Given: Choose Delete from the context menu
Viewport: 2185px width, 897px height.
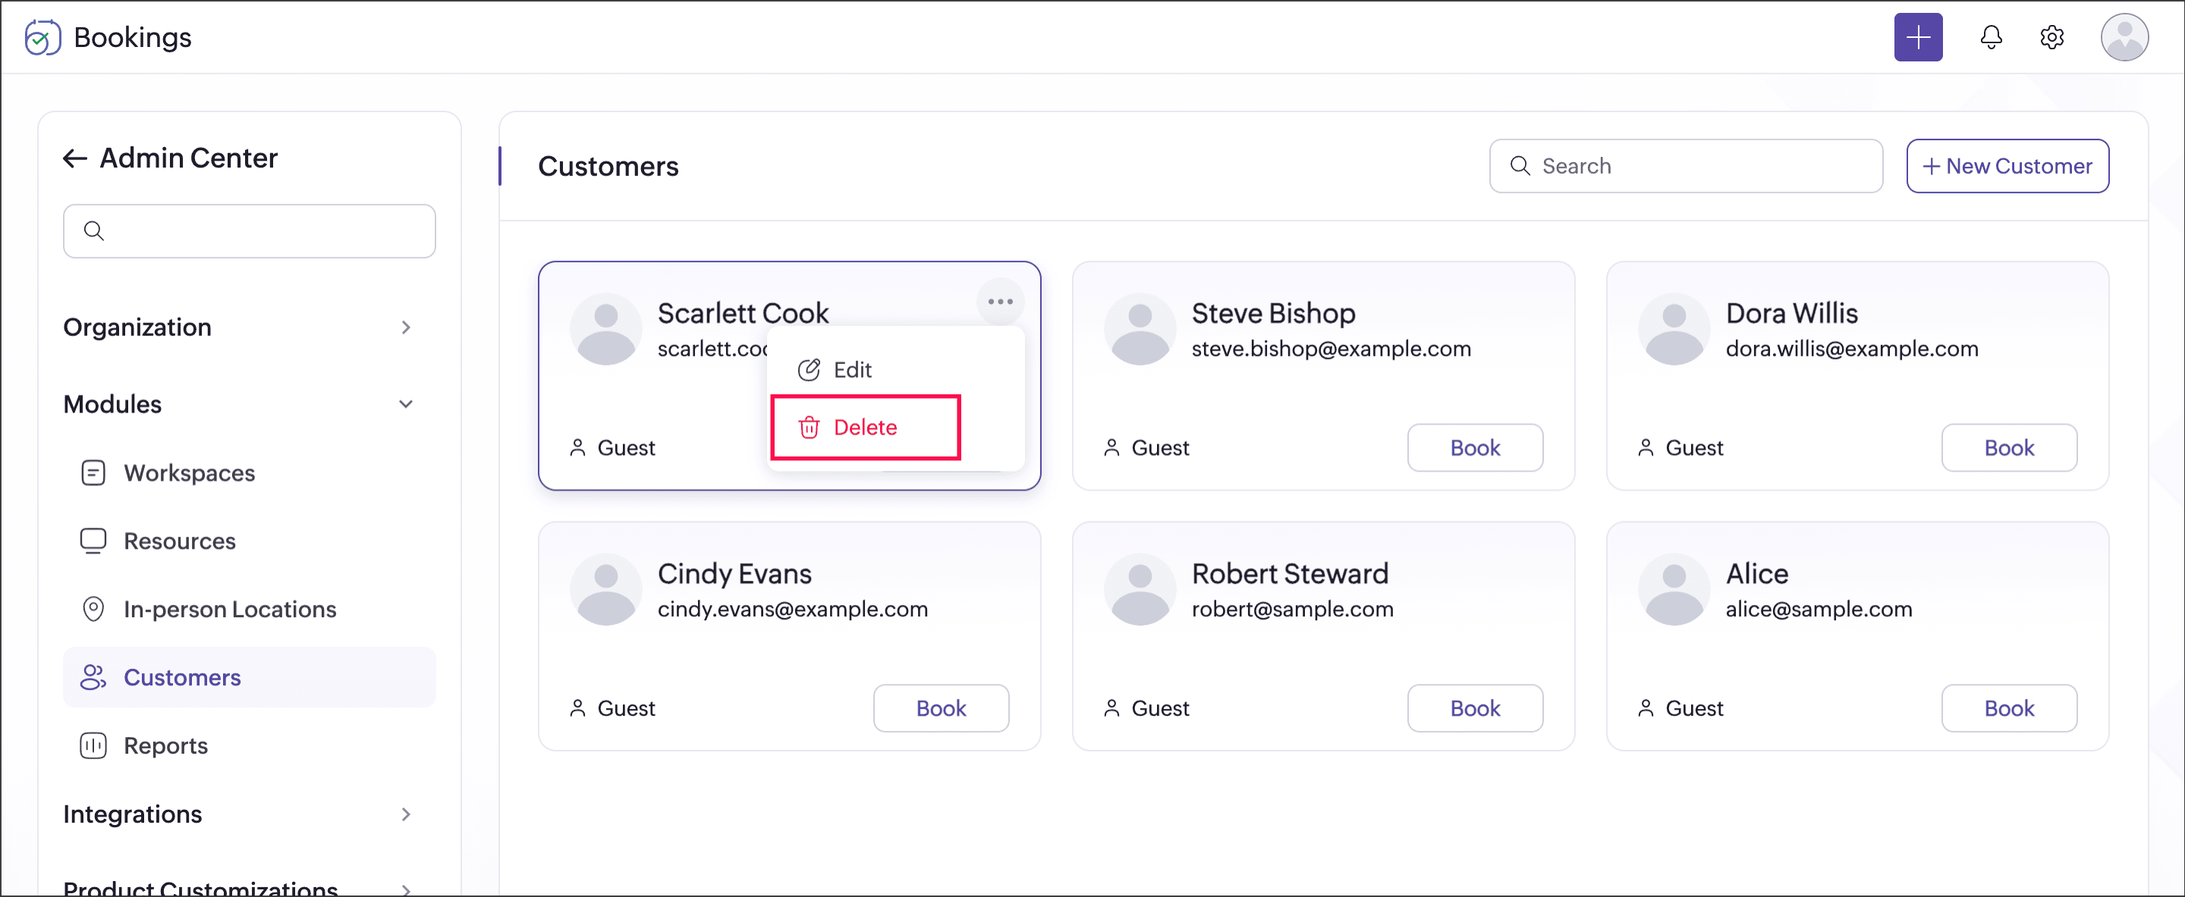Looking at the screenshot, I should point(865,428).
